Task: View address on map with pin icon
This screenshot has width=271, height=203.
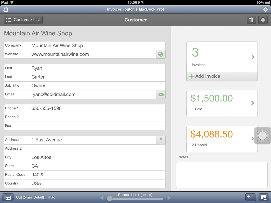Action: click(161, 140)
